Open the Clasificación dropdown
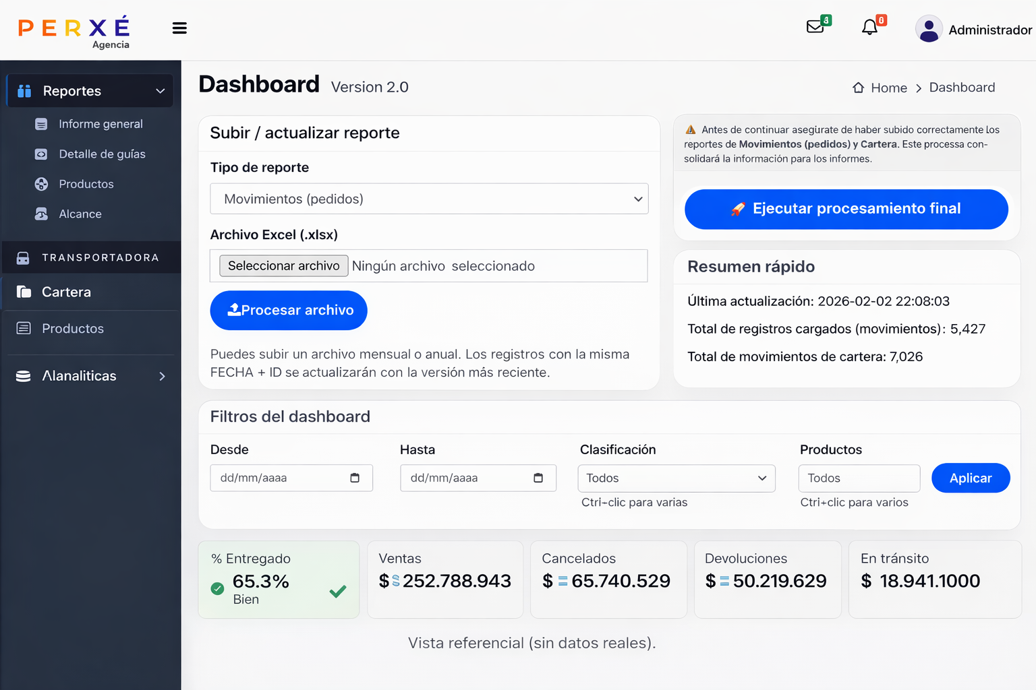The image size is (1036, 690). pos(676,478)
